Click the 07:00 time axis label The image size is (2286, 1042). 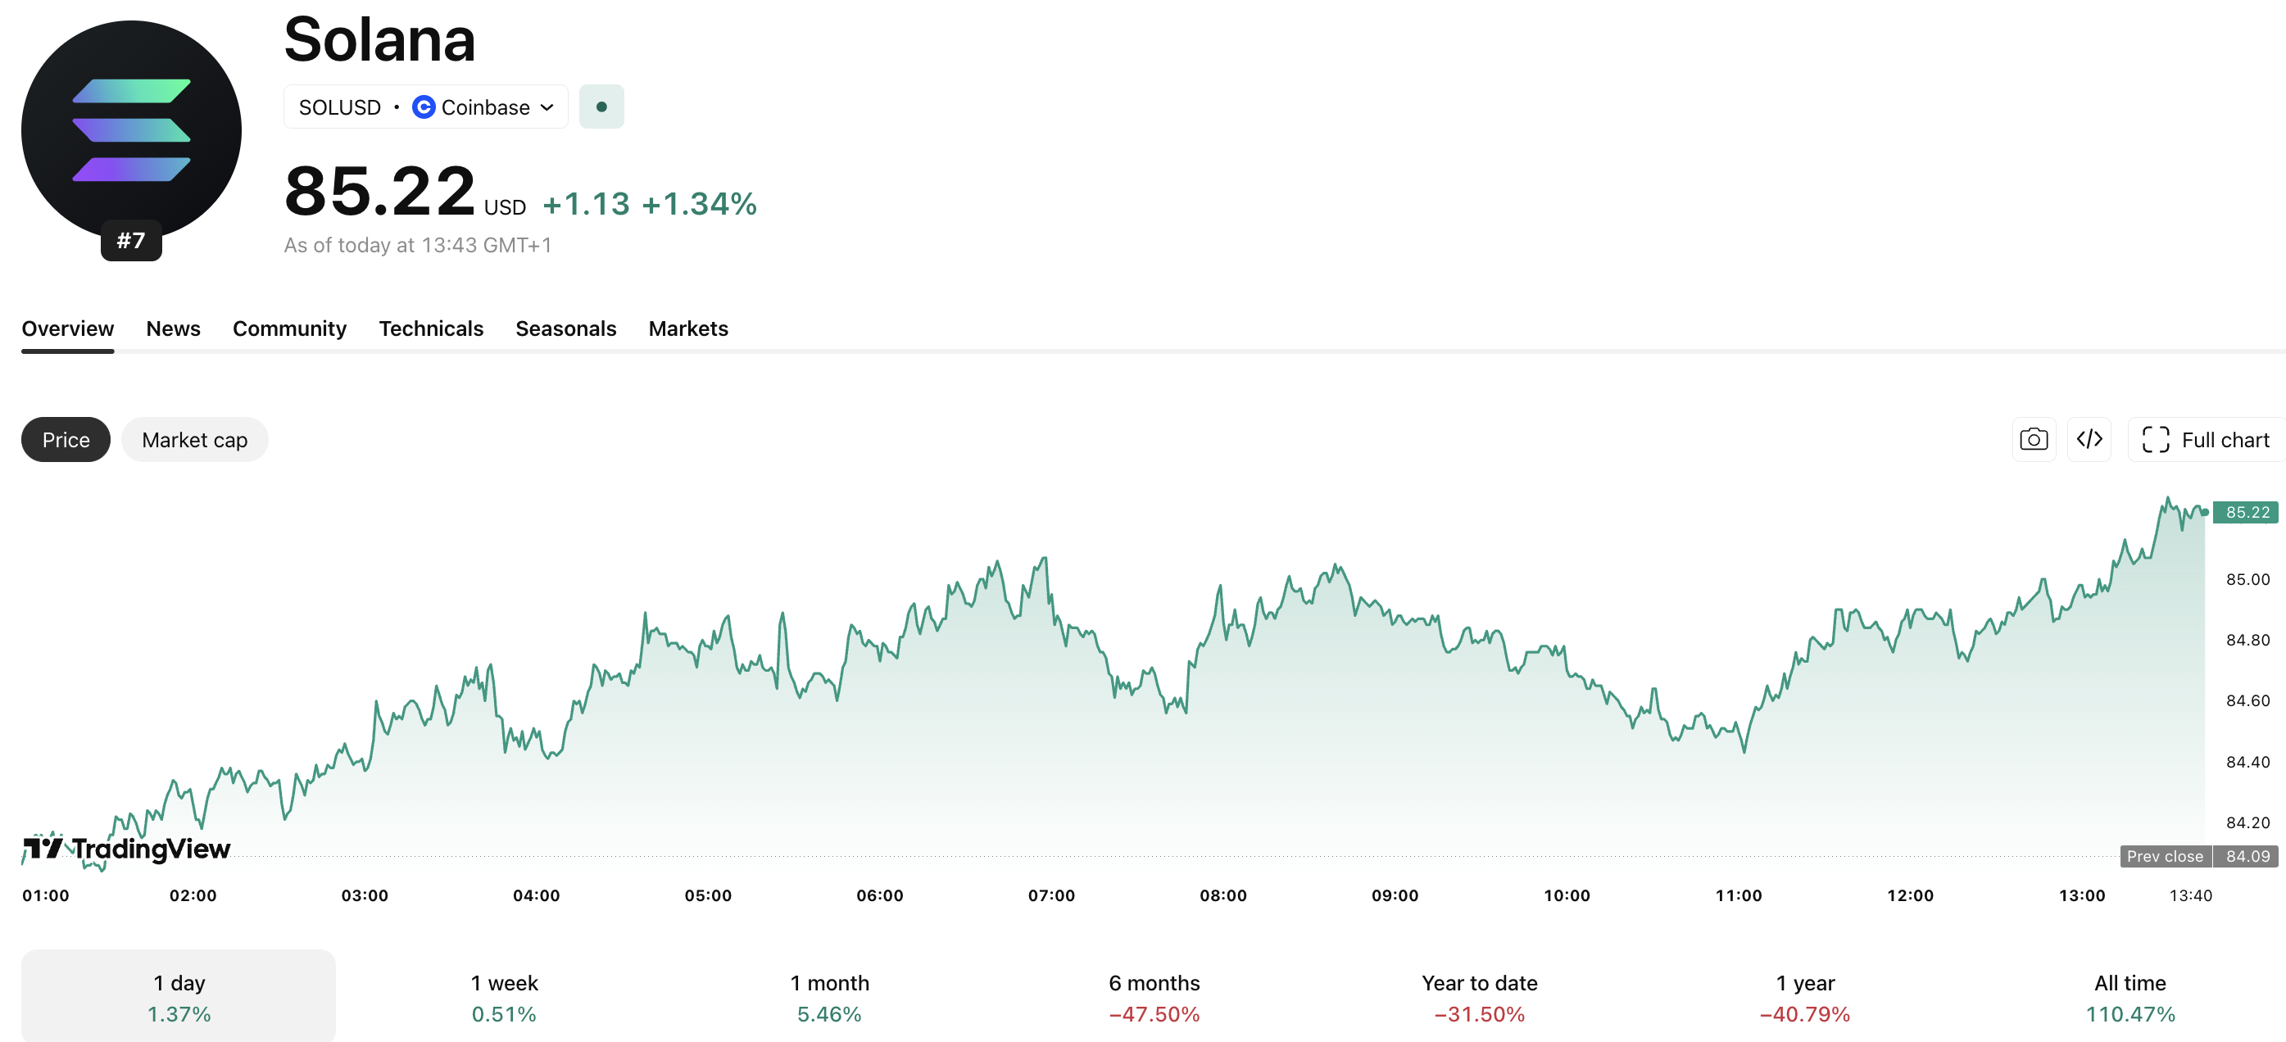click(1050, 895)
